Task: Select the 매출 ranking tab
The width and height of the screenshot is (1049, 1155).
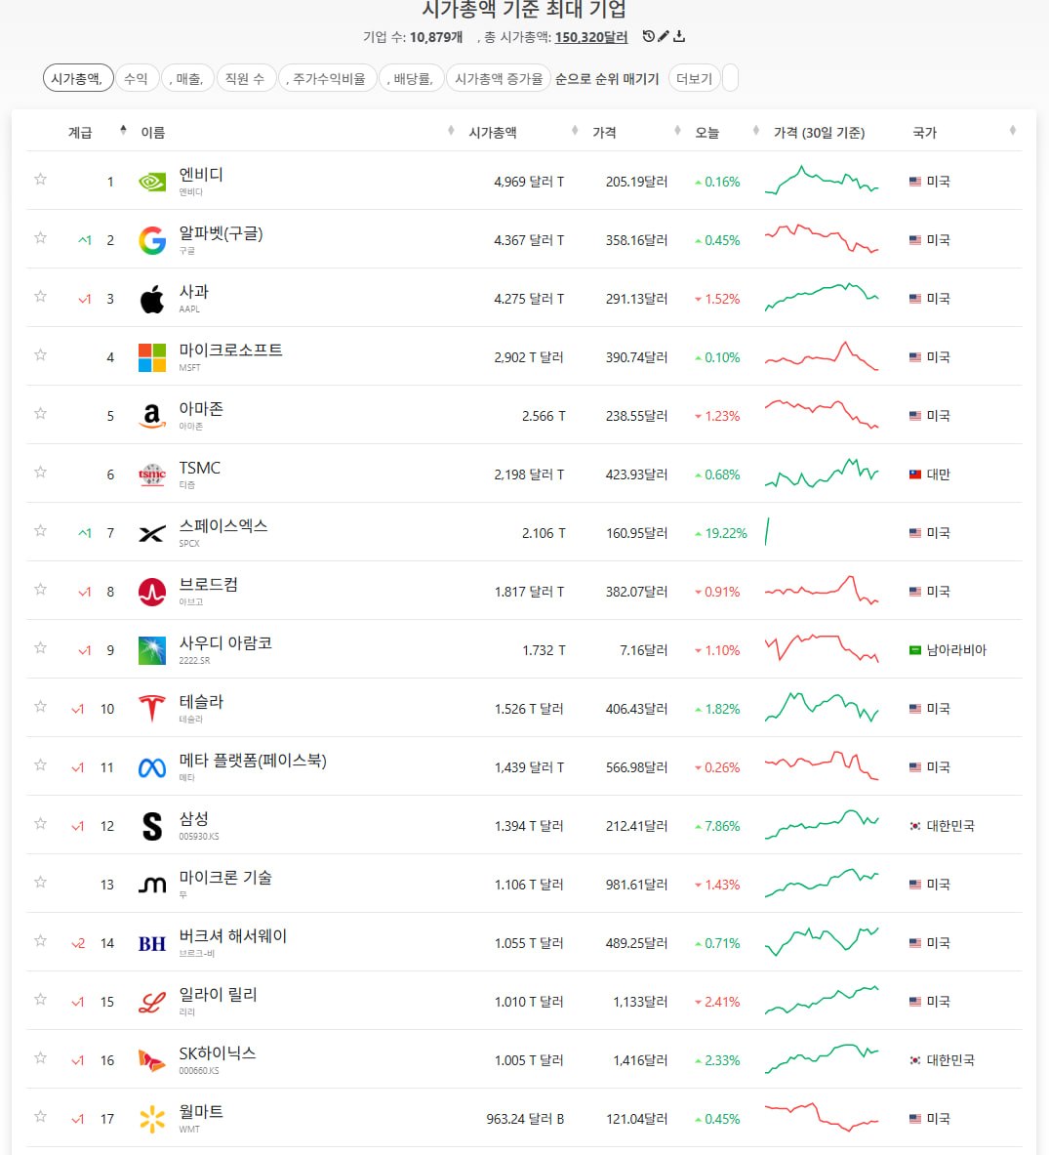Action: point(187,78)
